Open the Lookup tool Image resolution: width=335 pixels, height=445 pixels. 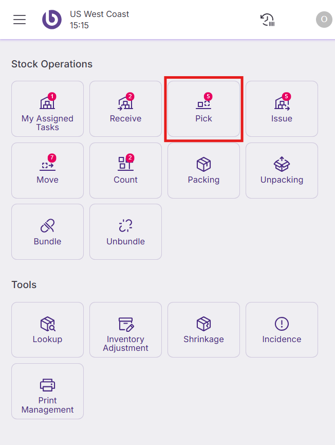pyautogui.click(x=47, y=329)
